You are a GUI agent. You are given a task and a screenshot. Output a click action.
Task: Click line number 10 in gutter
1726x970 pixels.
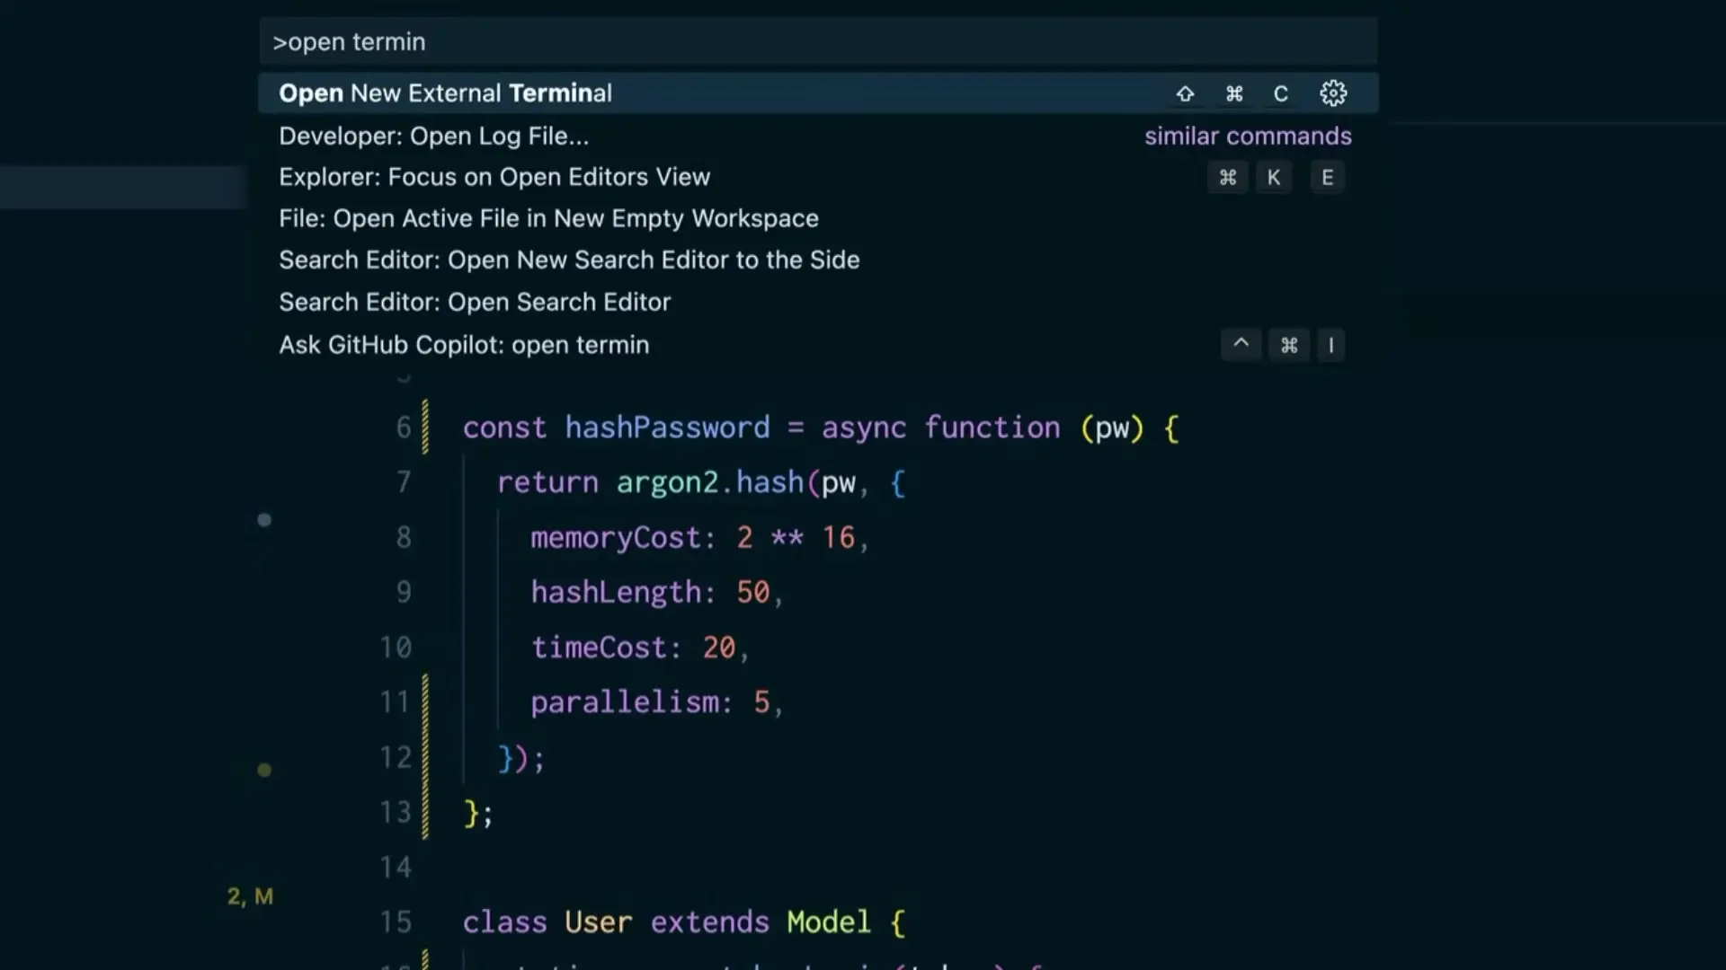[x=396, y=648]
